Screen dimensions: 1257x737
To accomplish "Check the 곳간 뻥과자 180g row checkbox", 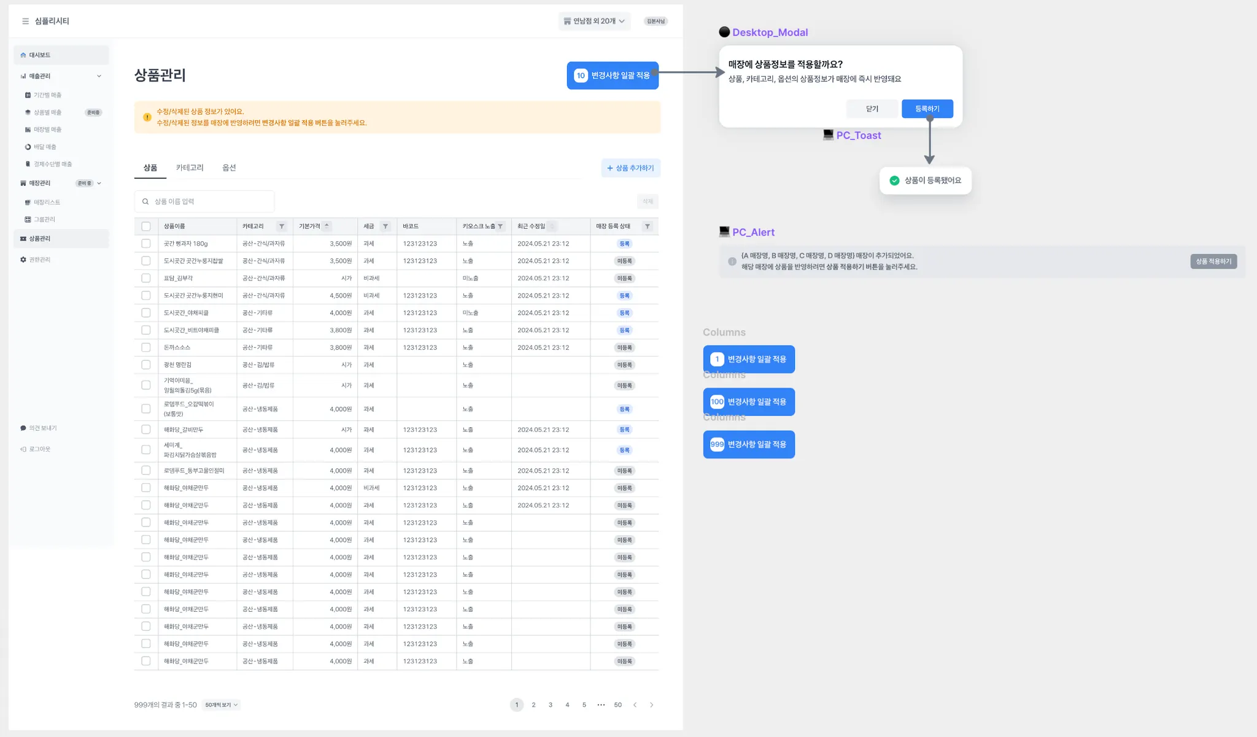I will pos(146,244).
